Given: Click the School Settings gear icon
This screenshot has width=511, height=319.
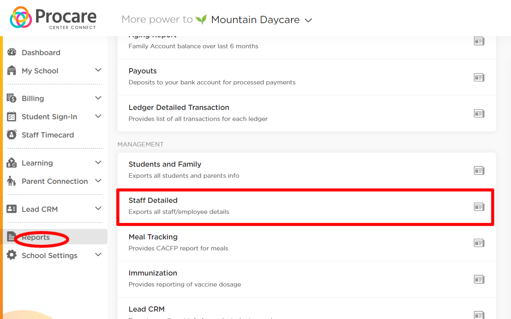Looking at the screenshot, I should tap(12, 255).
